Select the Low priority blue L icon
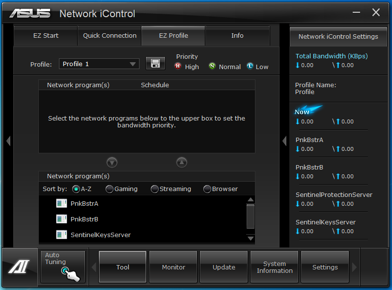The image size is (392, 290). tap(250, 66)
